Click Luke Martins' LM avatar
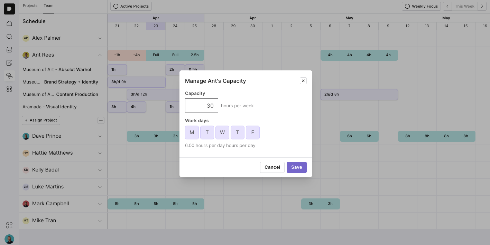Image resolution: width=490 pixels, height=245 pixels. [x=26, y=187]
